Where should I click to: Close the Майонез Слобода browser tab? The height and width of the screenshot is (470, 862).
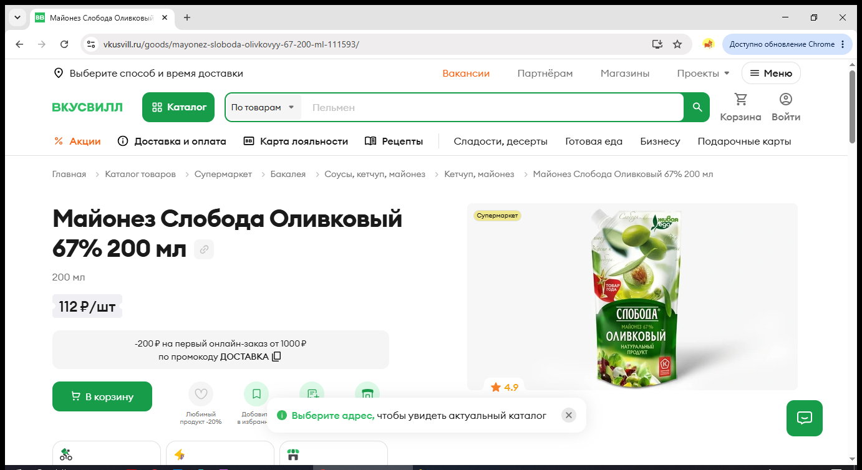point(165,17)
